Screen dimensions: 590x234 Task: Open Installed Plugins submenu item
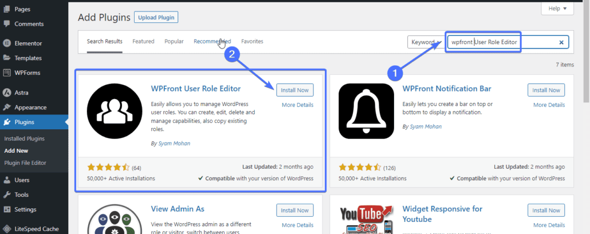[x=25, y=138]
